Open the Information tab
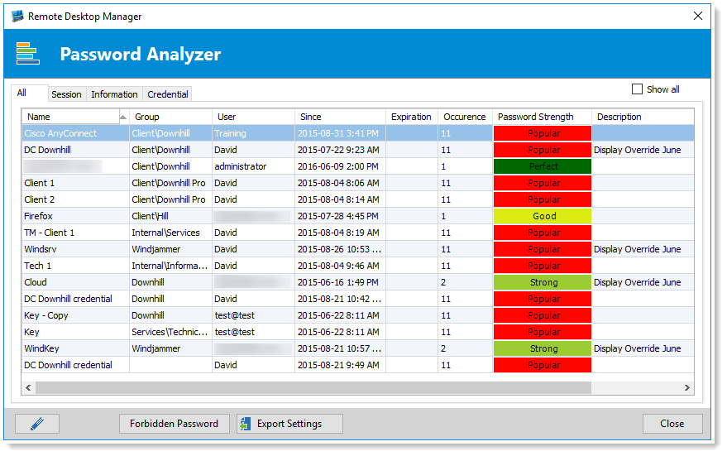This screenshot has width=727, height=456. [114, 94]
